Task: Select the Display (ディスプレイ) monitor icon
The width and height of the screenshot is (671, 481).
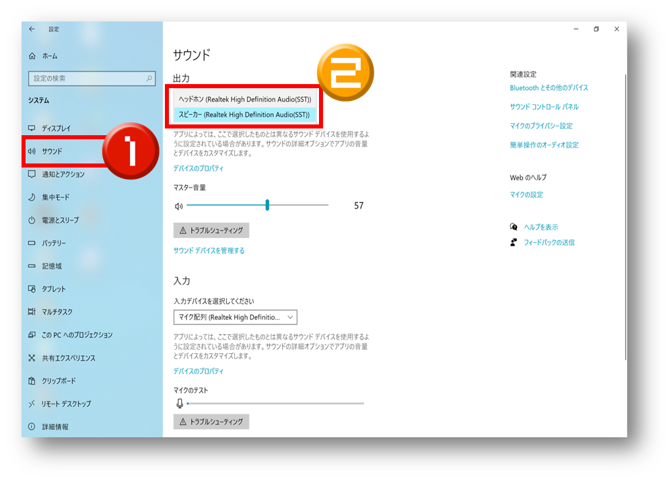Action: [x=32, y=128]
